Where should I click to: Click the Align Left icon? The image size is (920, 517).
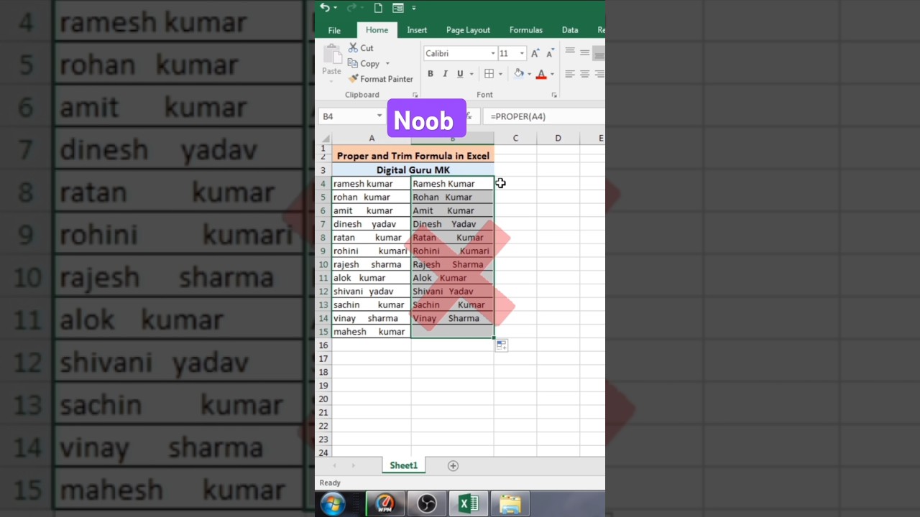[x=570, y=74]
